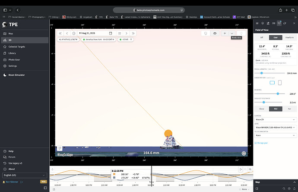Toggle the eye visibility button in 3D toolbar
Screen dimensions: 298x192
[x=215, y=33]
